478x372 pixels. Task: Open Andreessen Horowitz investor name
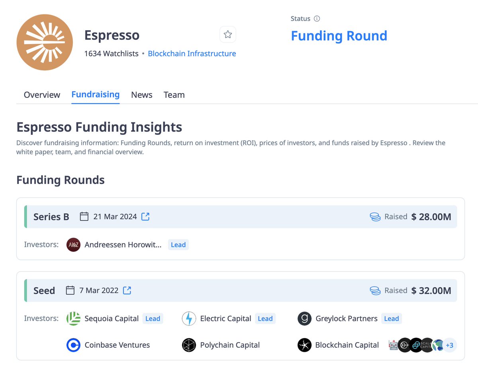click(123, 245)
